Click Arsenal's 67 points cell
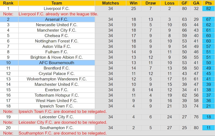Image resolution: width=215 pixels, height=136 pixels. [x=208, y=19]
